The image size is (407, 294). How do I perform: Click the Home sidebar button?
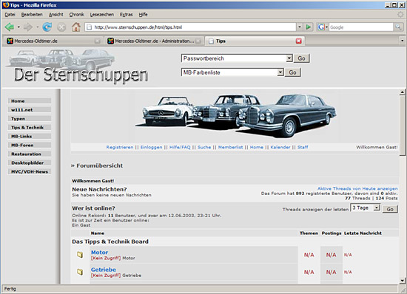(x=30, y=101)
